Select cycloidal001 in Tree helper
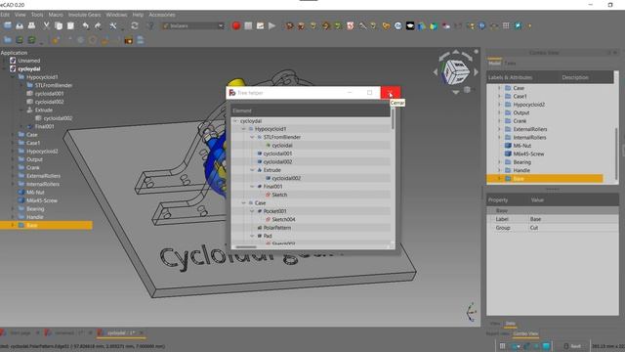 (x=277, y=154)
